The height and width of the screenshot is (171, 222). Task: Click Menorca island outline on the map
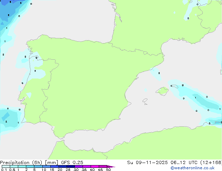click(174, 86)
